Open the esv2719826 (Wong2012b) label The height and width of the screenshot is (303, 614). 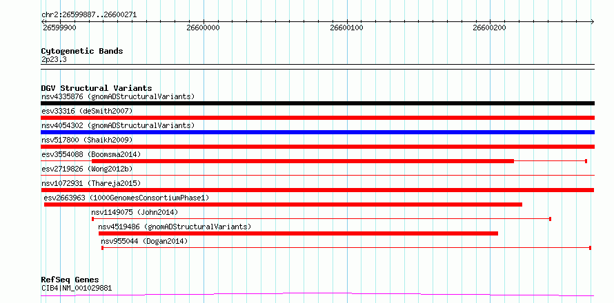(87, 169)
